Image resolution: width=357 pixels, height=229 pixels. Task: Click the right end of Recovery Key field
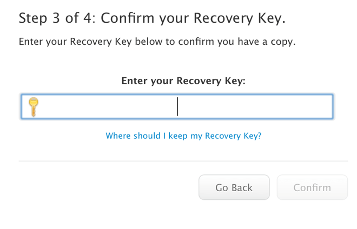coord(322,106)
